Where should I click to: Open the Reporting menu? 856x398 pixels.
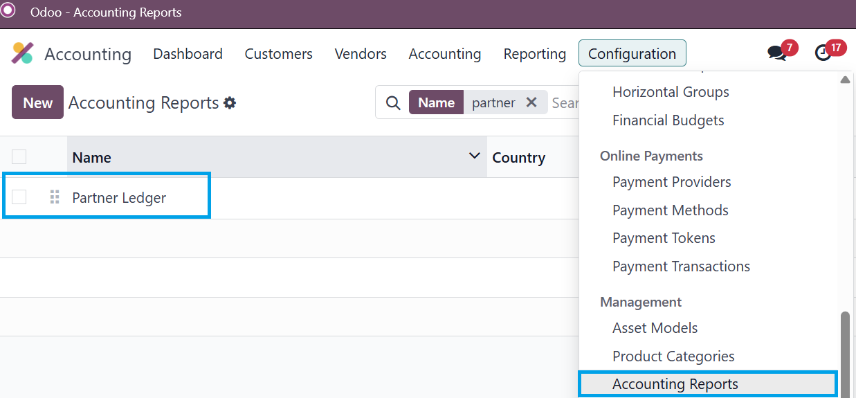point(534,54)
